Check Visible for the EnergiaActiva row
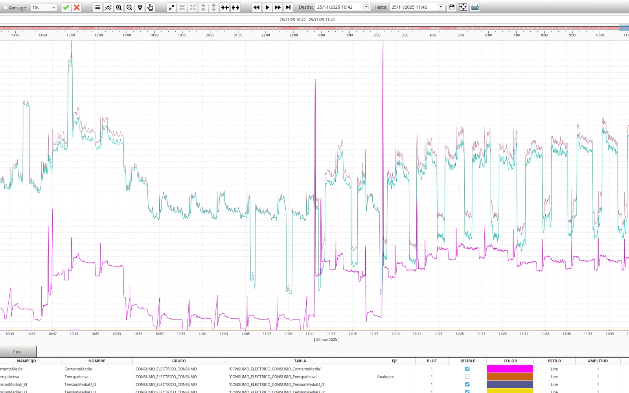The image size is (629, 393). pos(467,376)
